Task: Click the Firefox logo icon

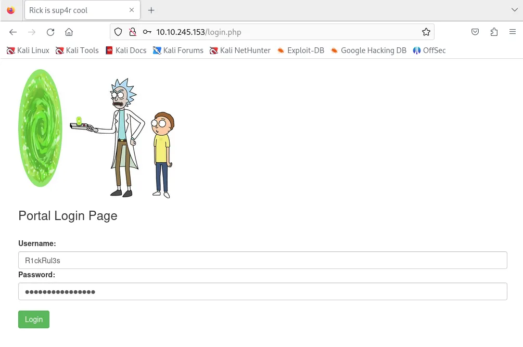Action: pos(11,10)
